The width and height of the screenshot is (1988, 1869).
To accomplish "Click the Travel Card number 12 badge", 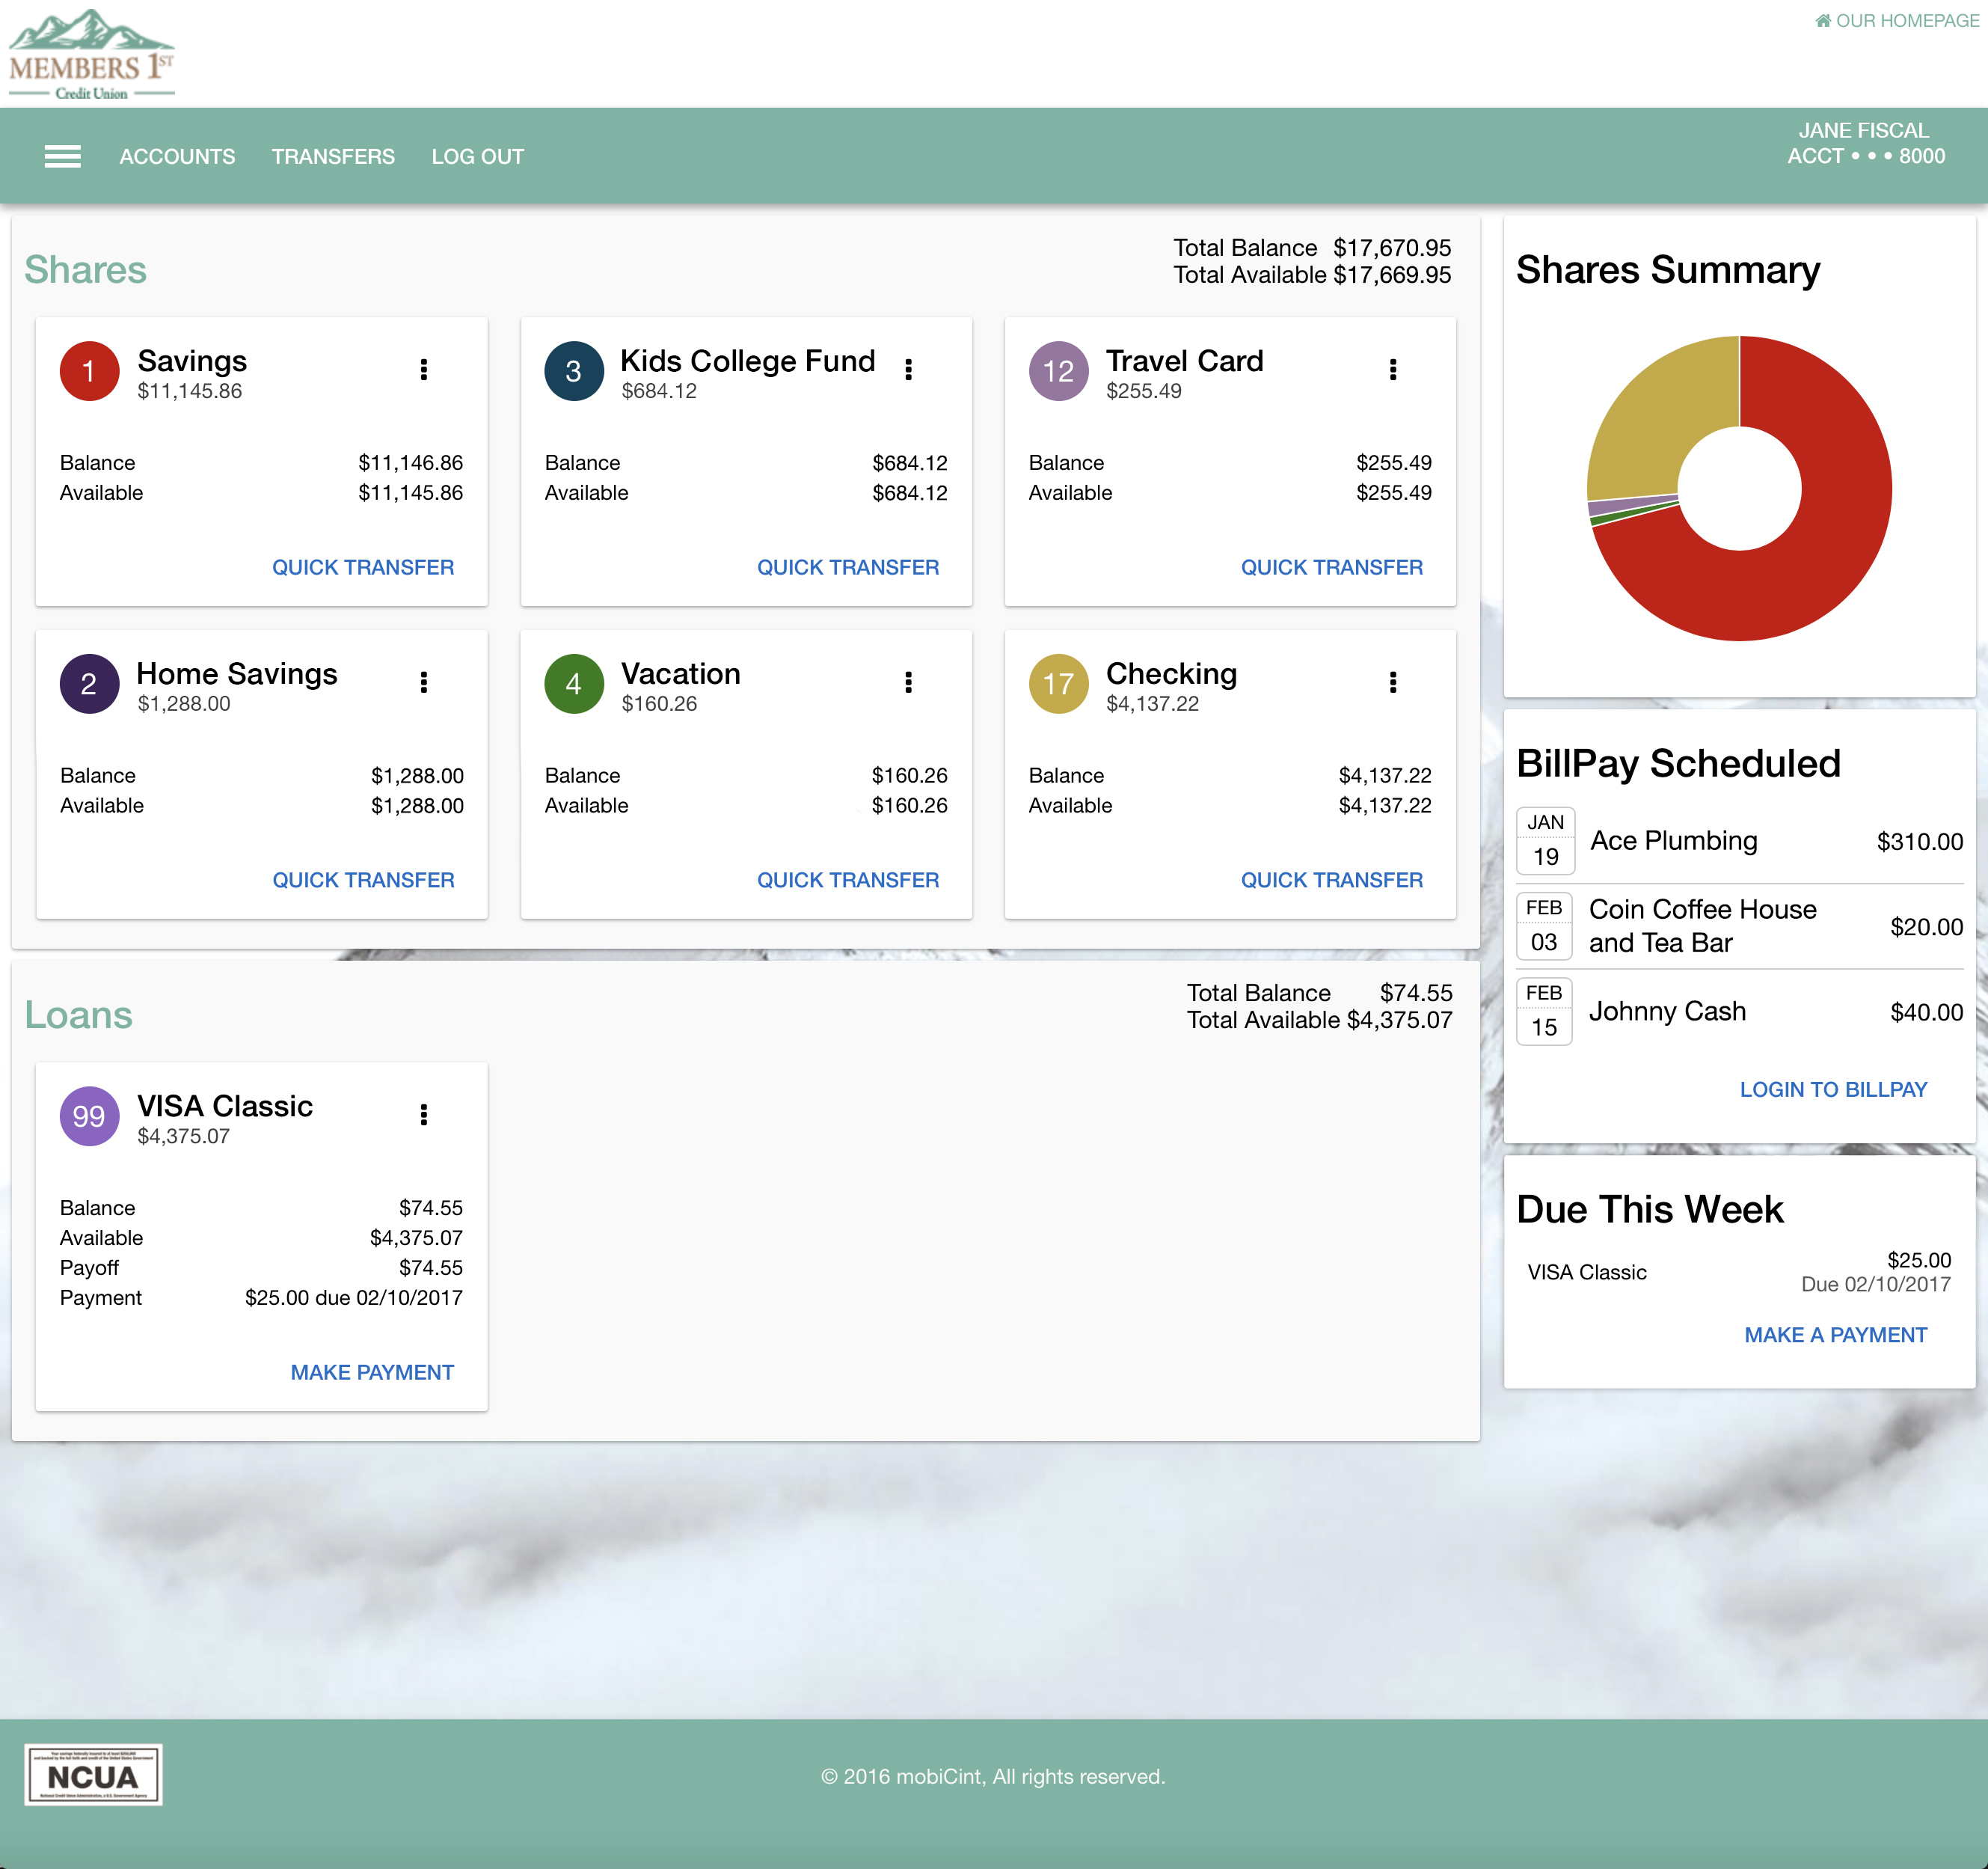I will [1058, 371].
